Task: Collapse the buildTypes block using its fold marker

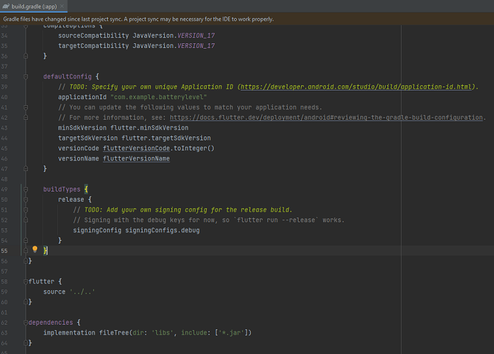Action: [x=26, y=189]
